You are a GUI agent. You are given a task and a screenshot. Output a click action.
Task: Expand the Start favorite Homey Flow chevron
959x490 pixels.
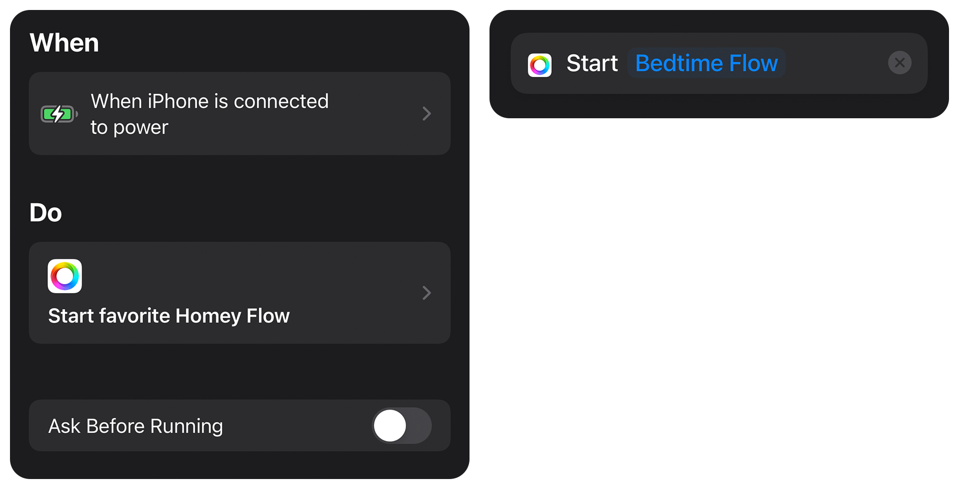click(427, 292)
